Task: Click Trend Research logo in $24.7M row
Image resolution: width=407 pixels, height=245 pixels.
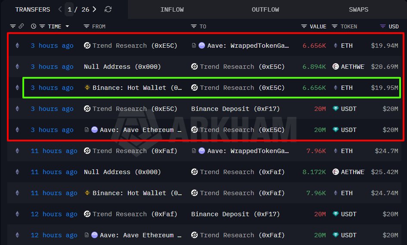Action: point(87,151)
